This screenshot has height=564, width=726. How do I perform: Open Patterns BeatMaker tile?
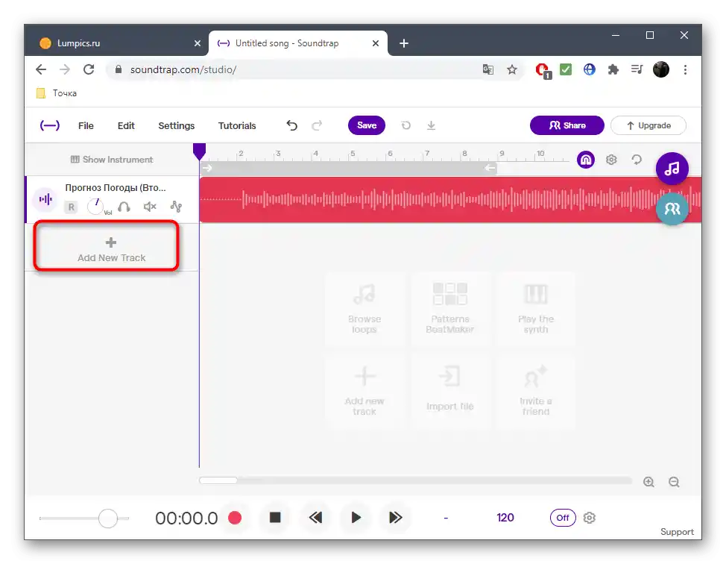click(x=450, y=309)
